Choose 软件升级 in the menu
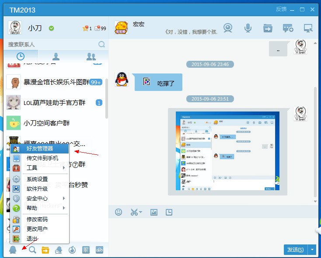The width and height of the screenshot is (321, 258). click(40, 189)
